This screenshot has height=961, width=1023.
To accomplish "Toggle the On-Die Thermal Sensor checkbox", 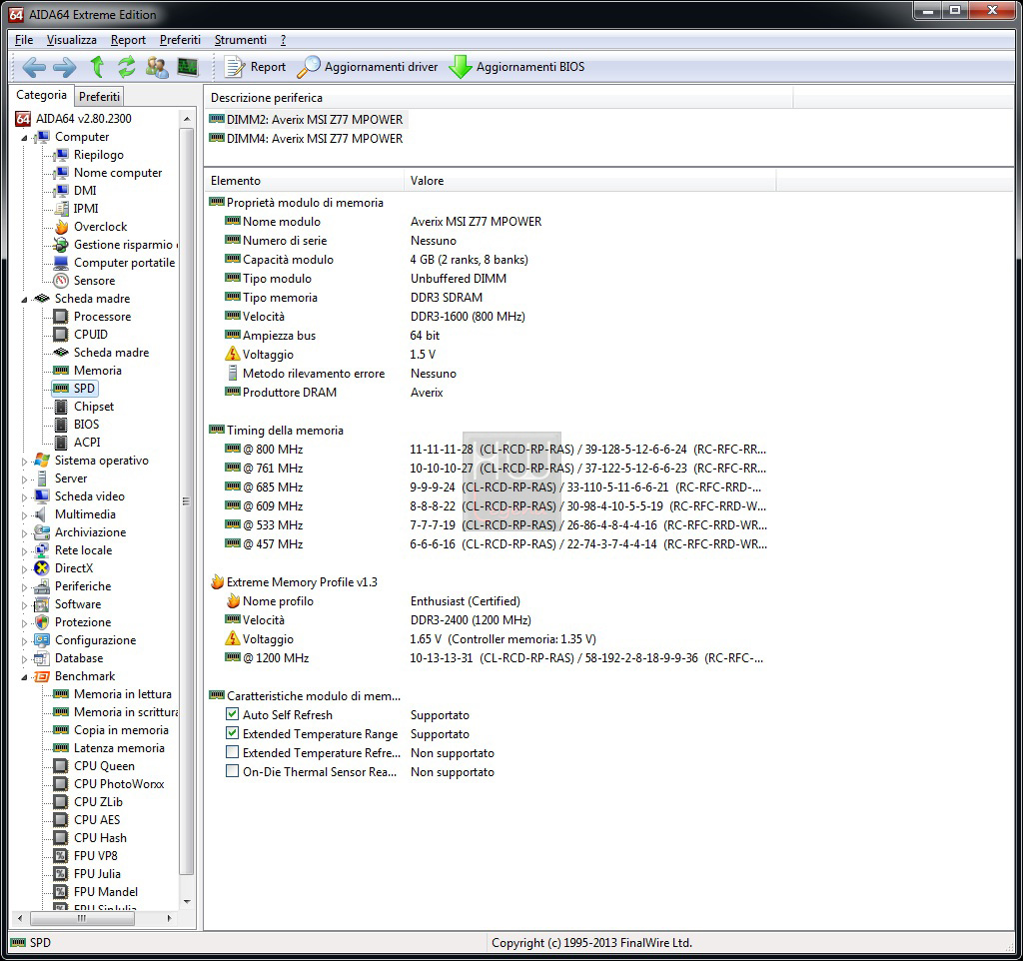I will pos(232,771).
